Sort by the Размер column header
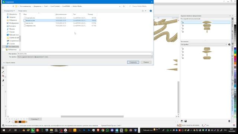Screen dimensions: 238x134 click(90, 14)
